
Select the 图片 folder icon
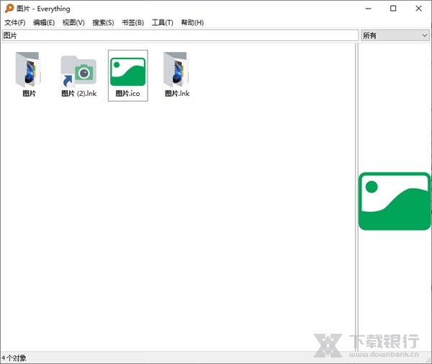pyautogui.click(x=29, y=70)
